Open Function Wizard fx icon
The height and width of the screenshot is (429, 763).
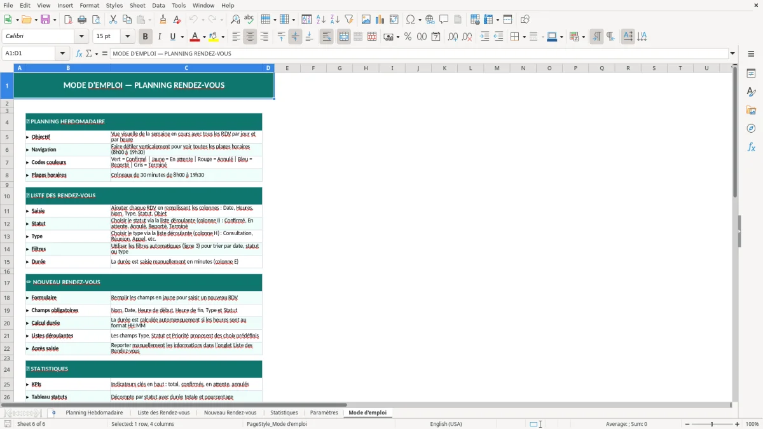[x=79, y=53]
